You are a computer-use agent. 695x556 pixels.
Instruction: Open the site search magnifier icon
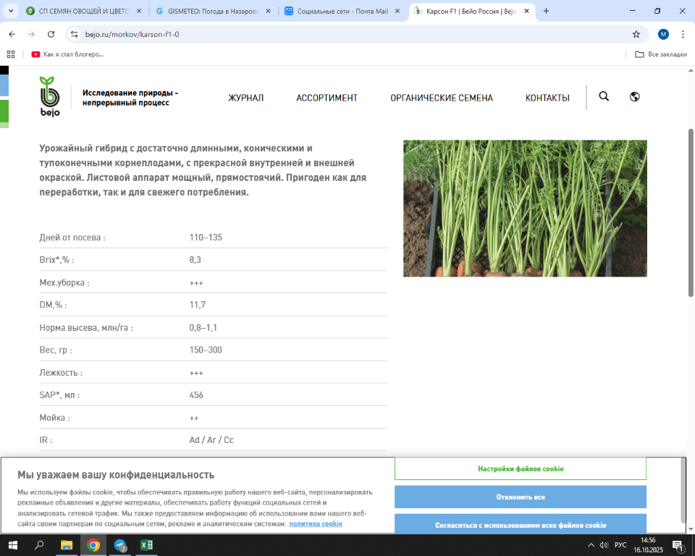click(604, 97)
